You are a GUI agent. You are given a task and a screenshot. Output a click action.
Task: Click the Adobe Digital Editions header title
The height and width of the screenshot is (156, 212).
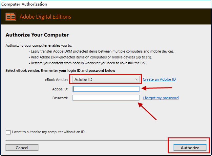pyautogui.click(x=45, y=17)
